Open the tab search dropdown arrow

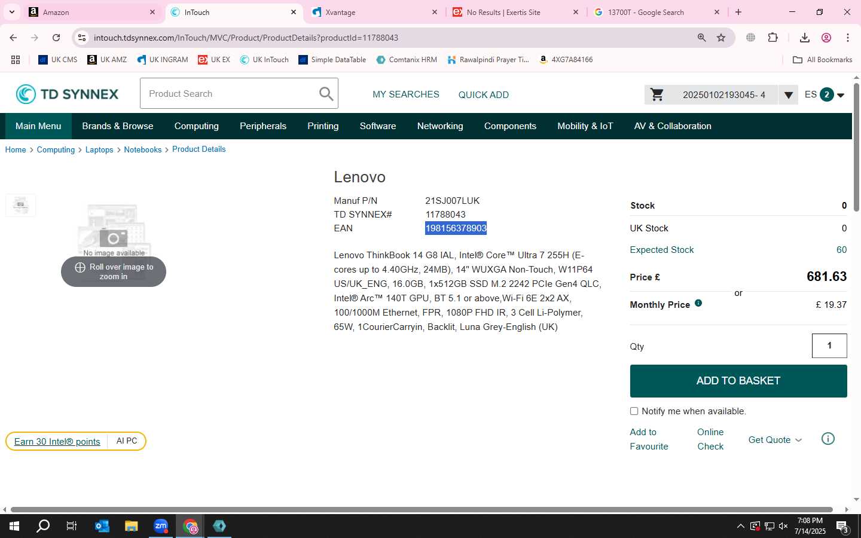pyautogui.click(x=12, y=12)
